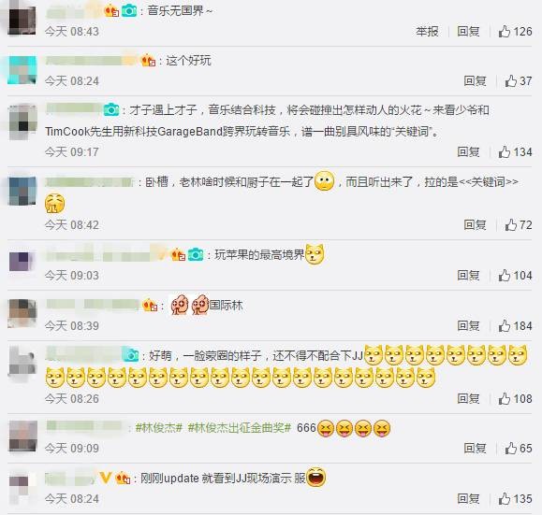Like the comment with 126 likes
Screen dimensions: 542x515
(505, 32)
